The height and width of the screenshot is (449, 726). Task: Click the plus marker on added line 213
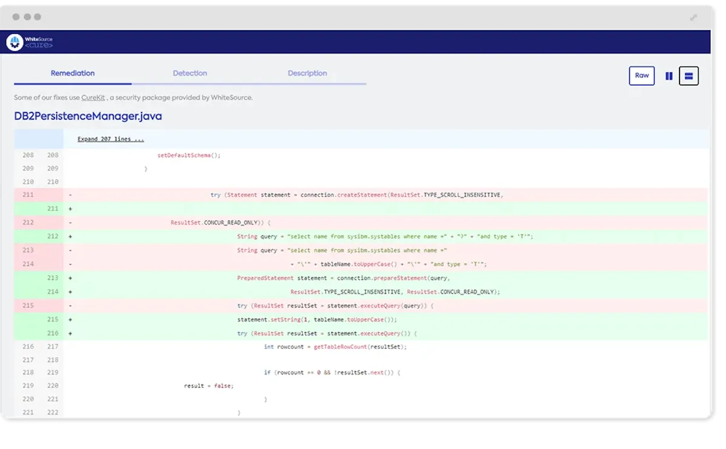point(71,278)
